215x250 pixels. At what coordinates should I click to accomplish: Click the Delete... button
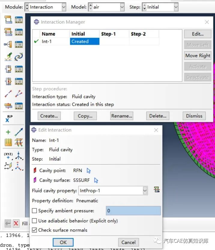[x=158, y=116]
